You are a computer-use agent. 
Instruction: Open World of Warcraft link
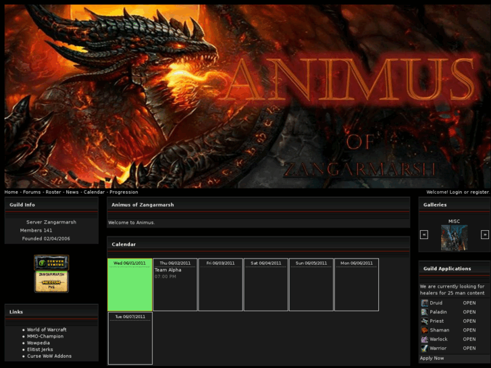[x=47, y=330]
